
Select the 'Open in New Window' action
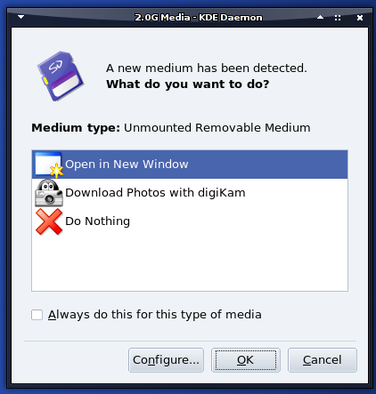pos(190,165)
